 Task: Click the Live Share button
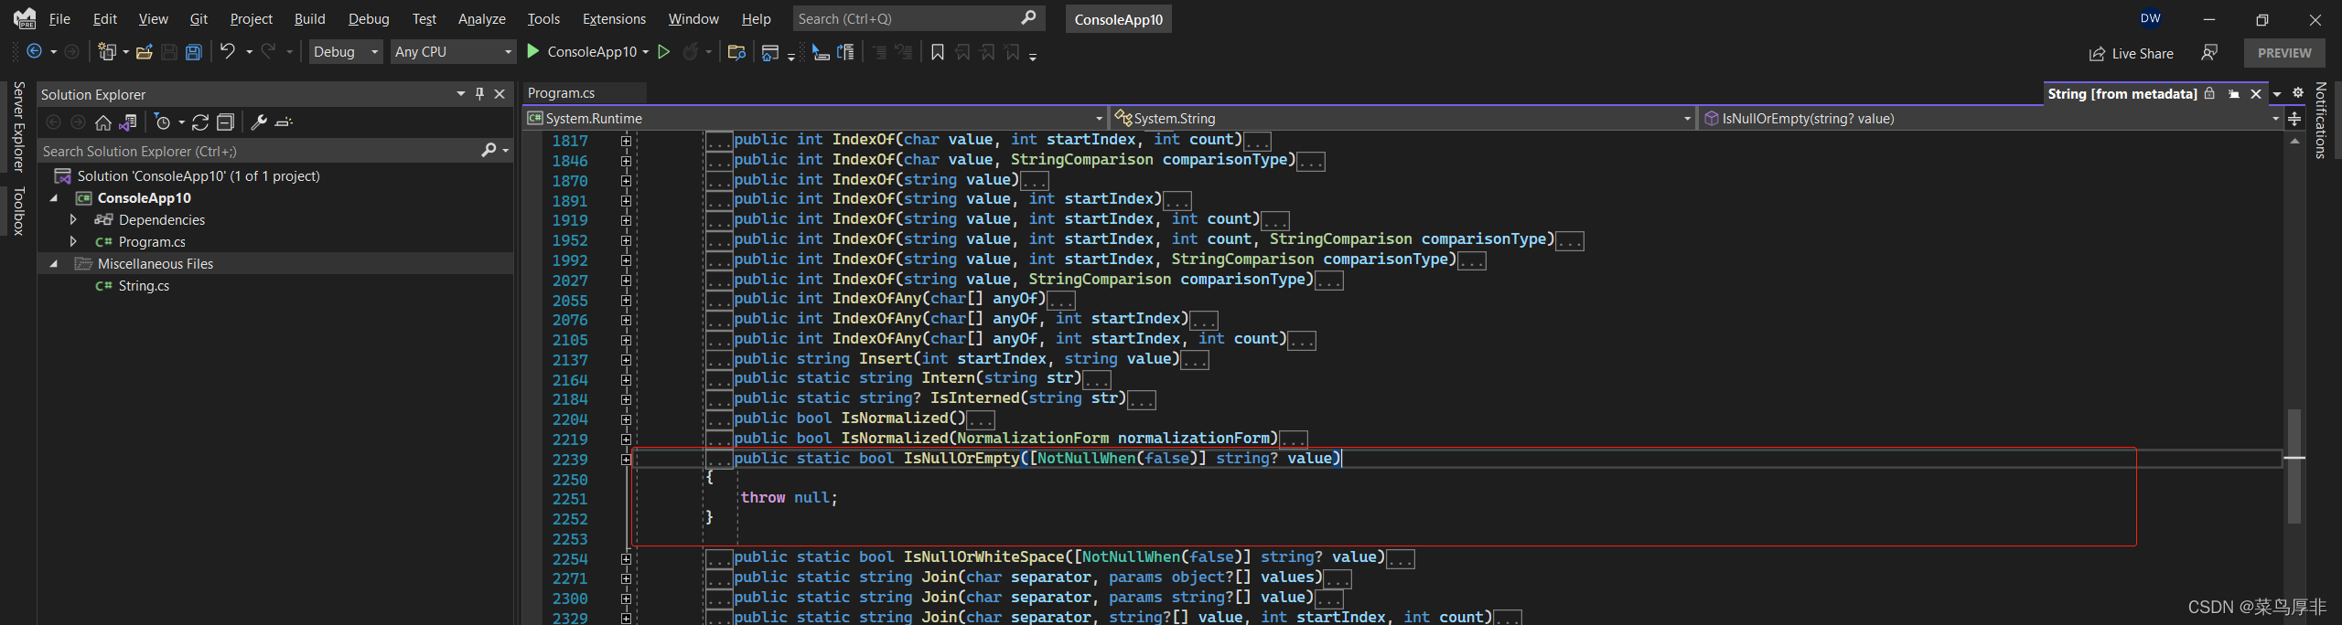click(2132, 54)
